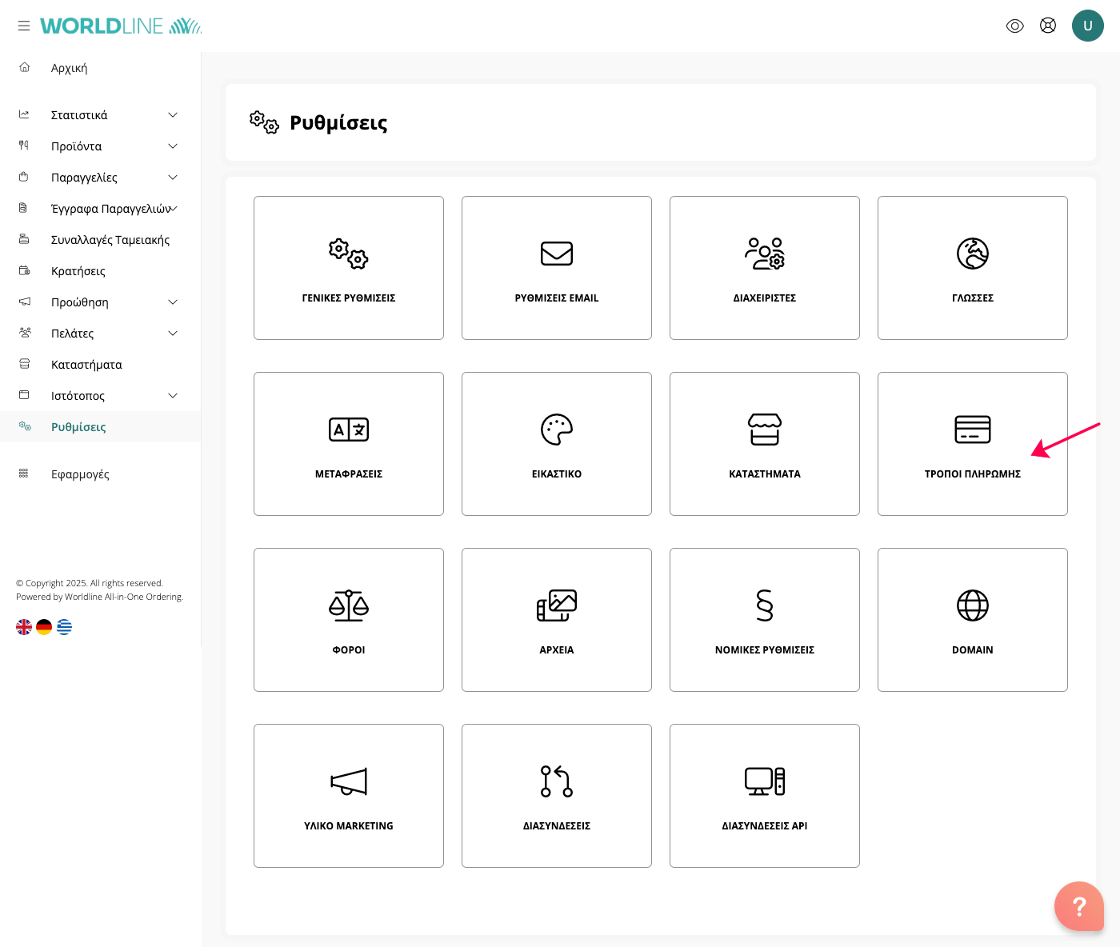
Task: Open ΡΥΘΜΙΣΕΙΣ EMAIL envelope tile
Action: [557, 268]
